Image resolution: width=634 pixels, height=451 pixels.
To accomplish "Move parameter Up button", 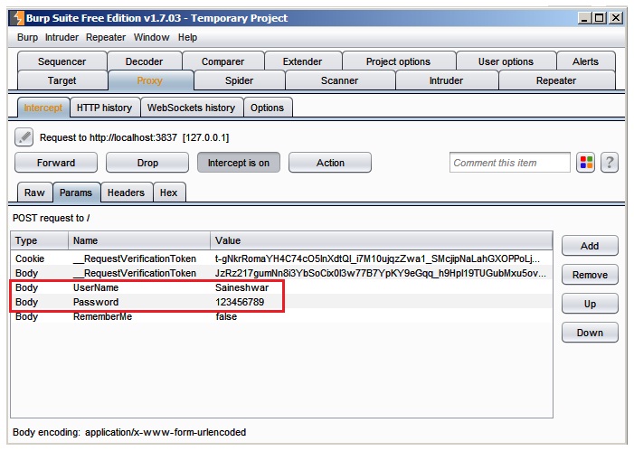I will tap(590, 304).
